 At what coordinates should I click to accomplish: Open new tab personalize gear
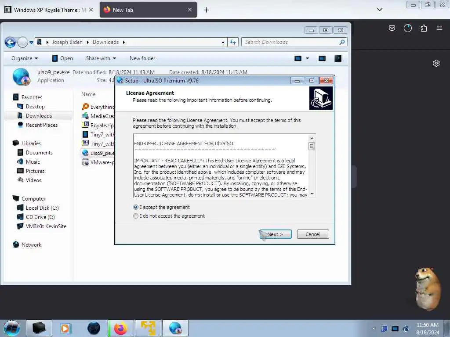coord(436,63)
